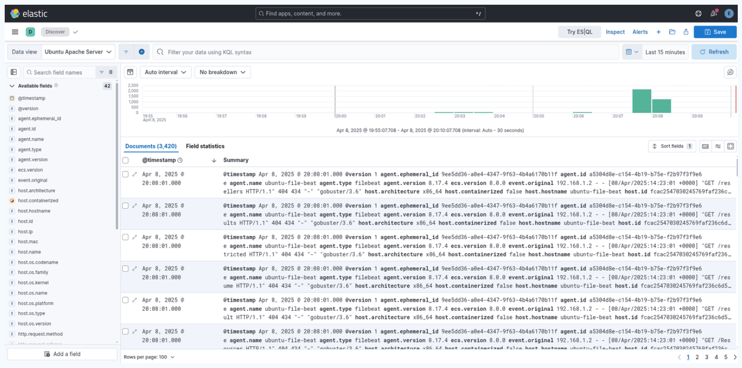Check the first document row checkbox
The height and width of the screenshot is (368, 742).
click(125, 174)
